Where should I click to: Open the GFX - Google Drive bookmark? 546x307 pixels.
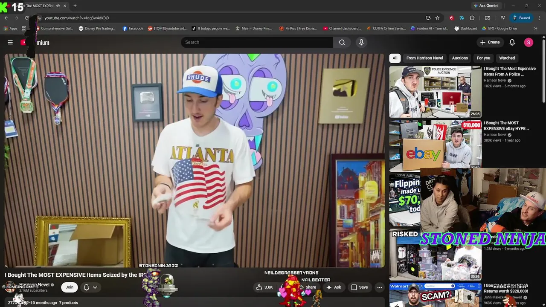click(x=499, y=29)
